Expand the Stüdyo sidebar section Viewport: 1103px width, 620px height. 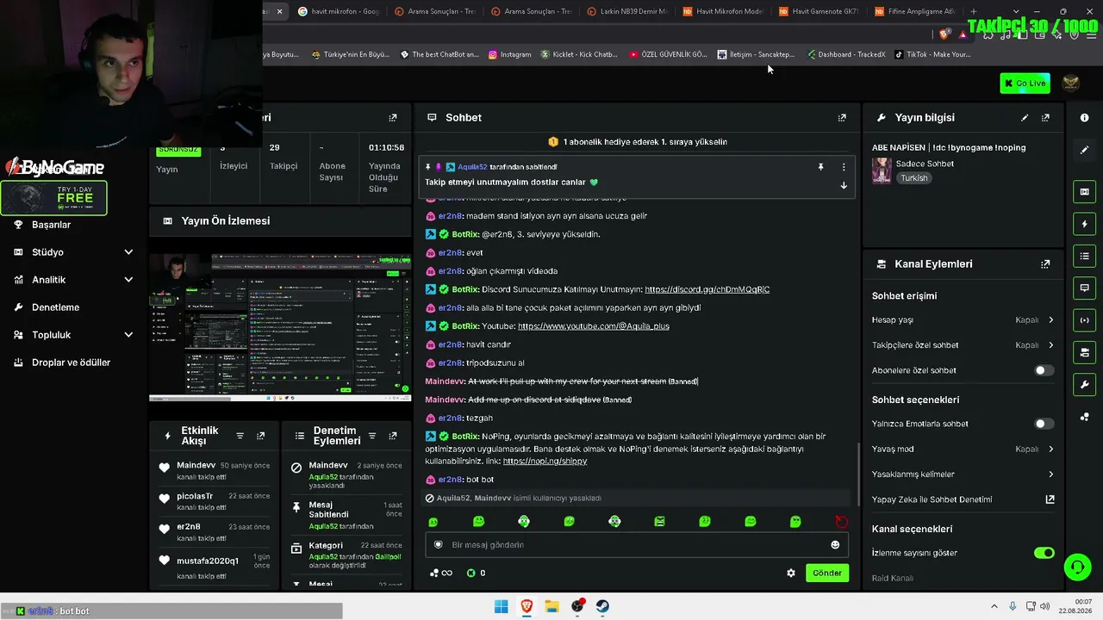click(x=128, y=252)
